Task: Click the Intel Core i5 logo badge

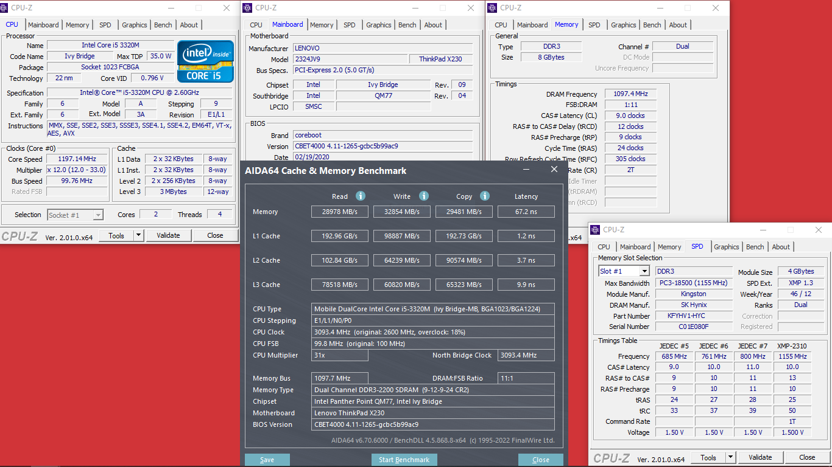Action: (x=205, y=61)
